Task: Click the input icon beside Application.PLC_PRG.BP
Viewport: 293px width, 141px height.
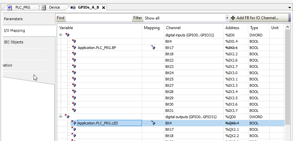Action: coord(74,47)
